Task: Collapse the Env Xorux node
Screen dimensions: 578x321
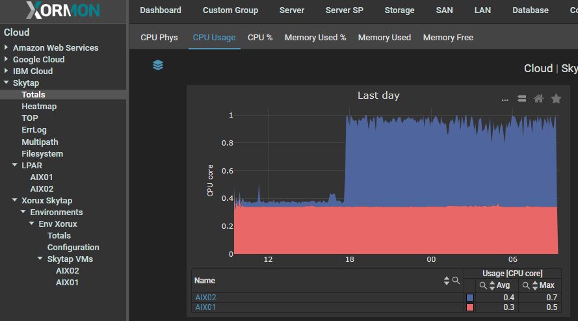Action: tap(32, 224)
